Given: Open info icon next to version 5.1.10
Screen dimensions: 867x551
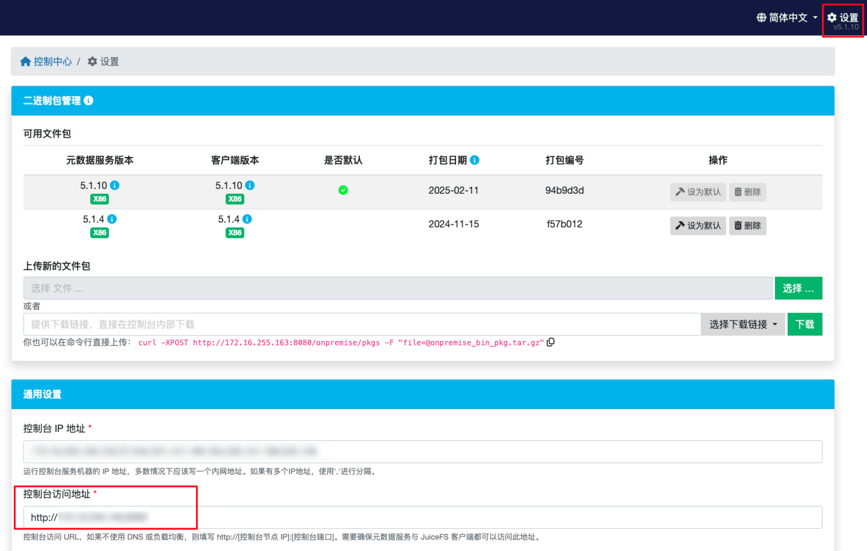Looking at the screenshot, I should coord(114,185).
